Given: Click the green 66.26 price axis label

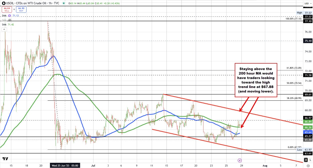Looking at the screenshot, I should (x=307, y=127).
